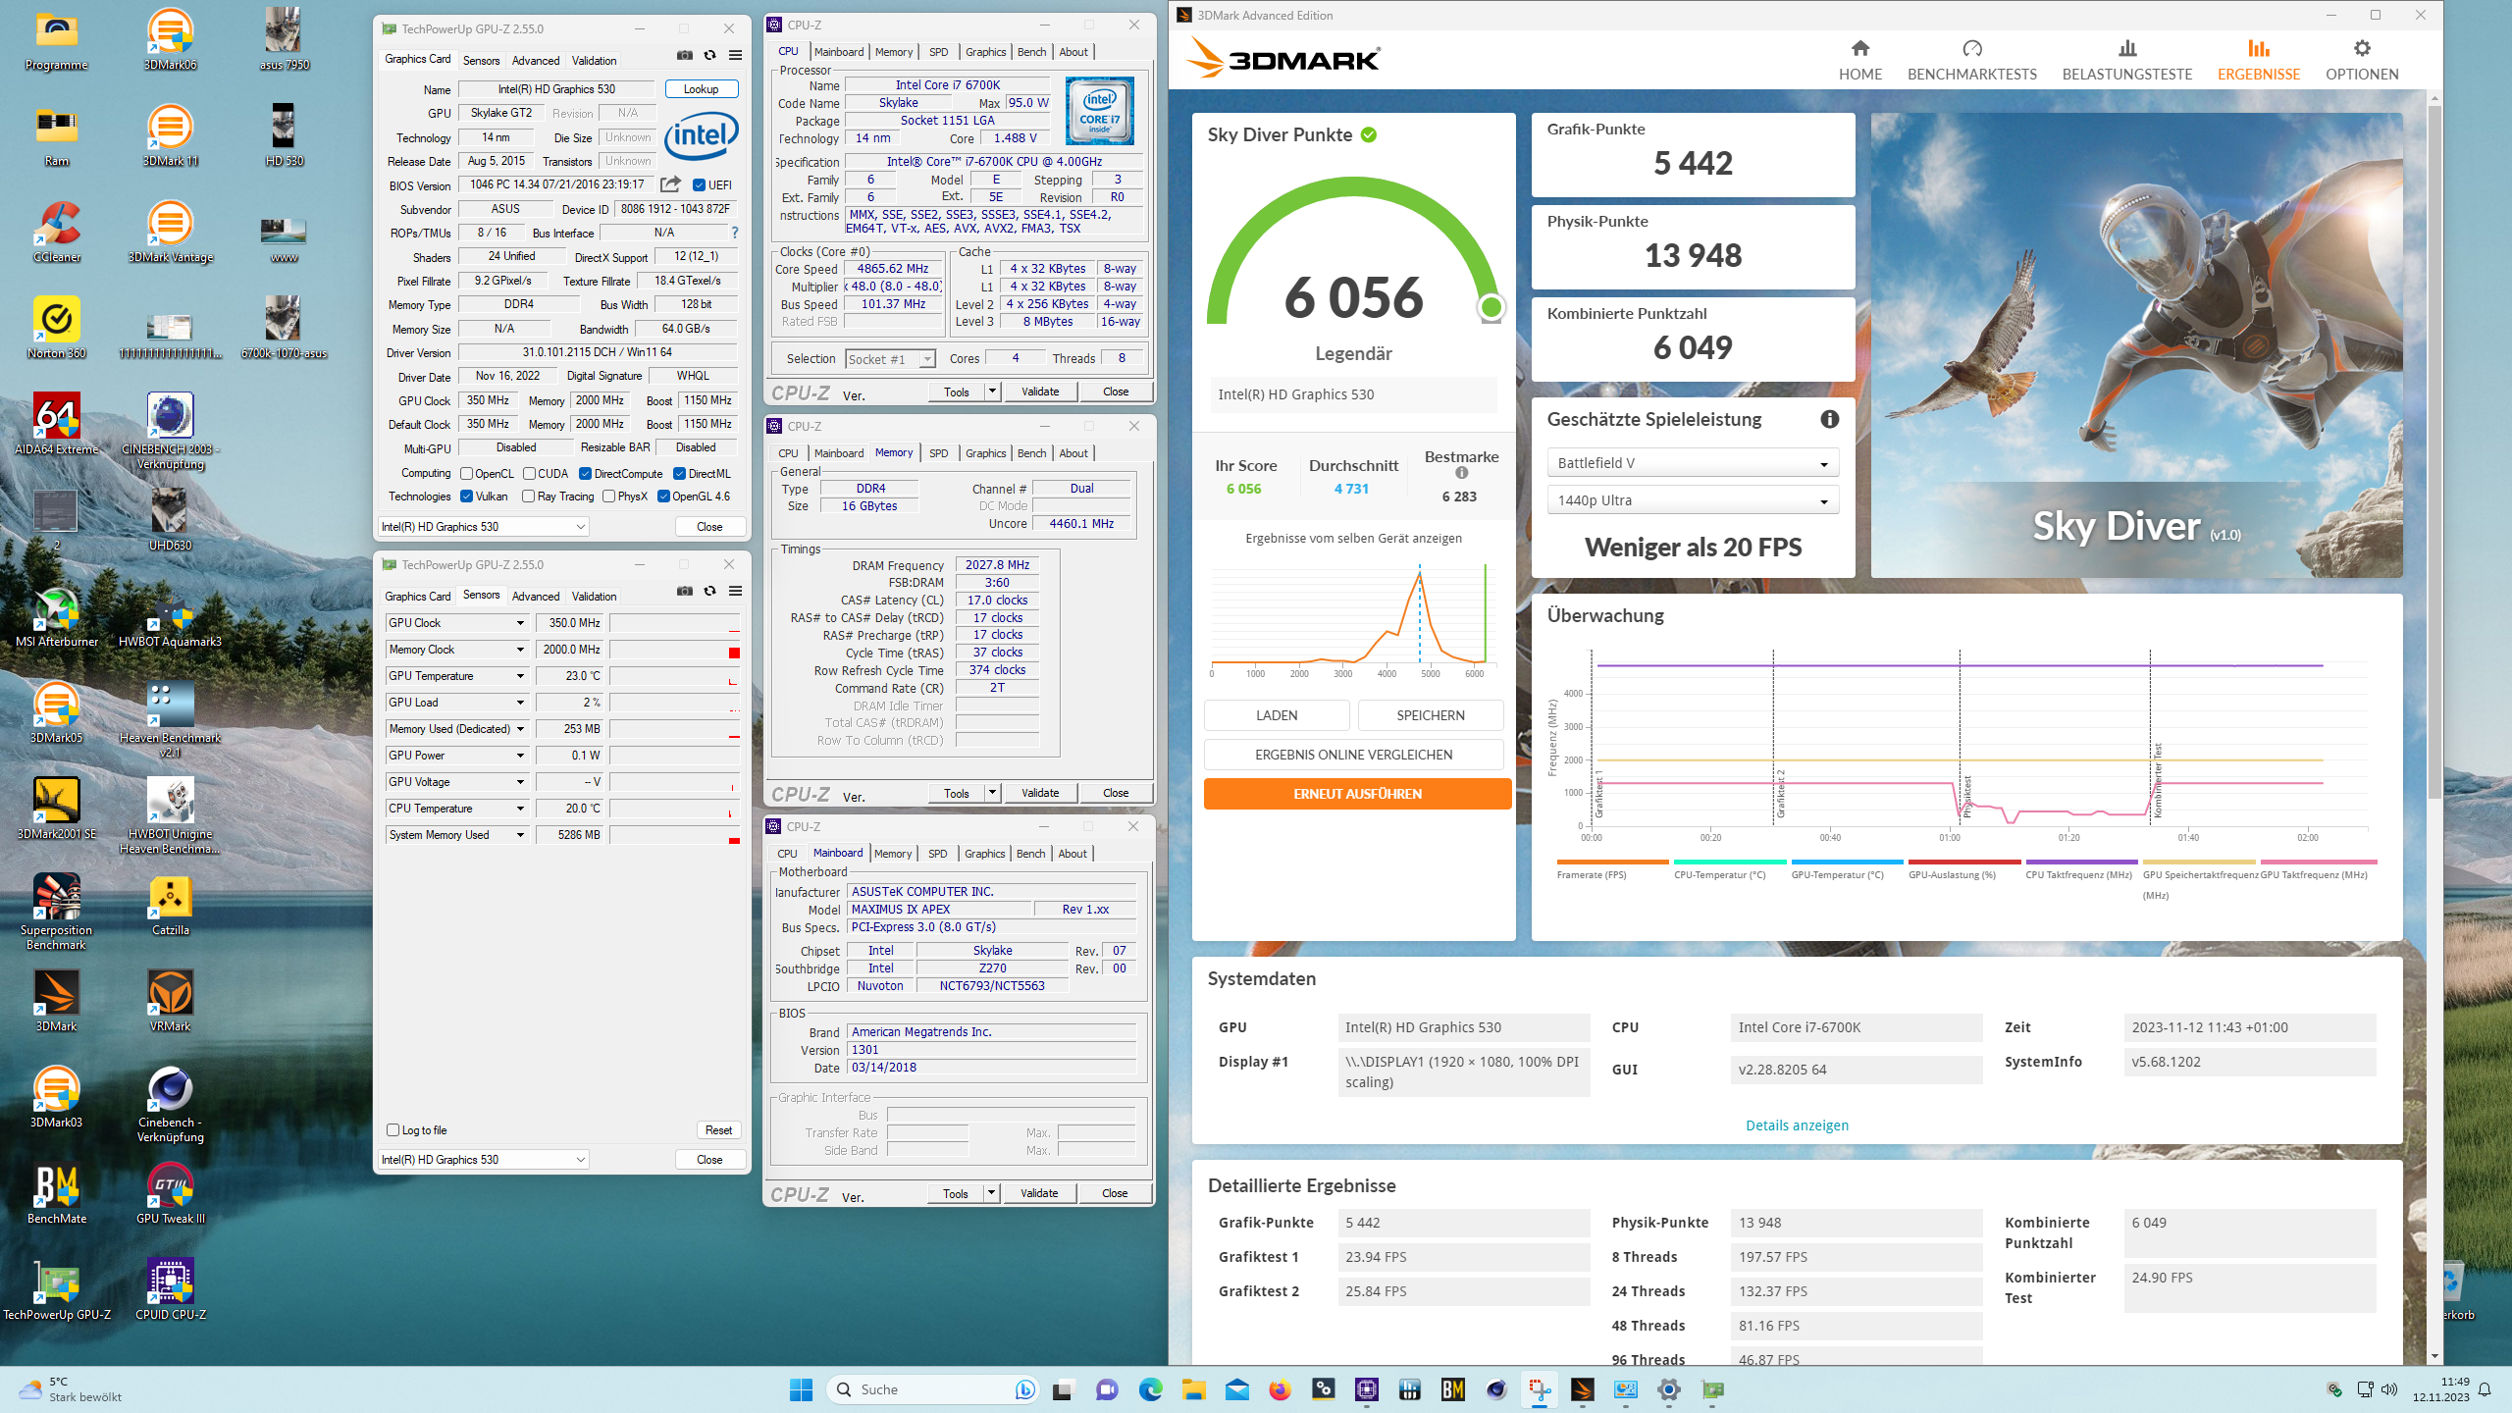Screen dimensions: 2512x1413
Task: Enable the OpenCL checkbox in GPU-Z
Action: click(467, 474)
